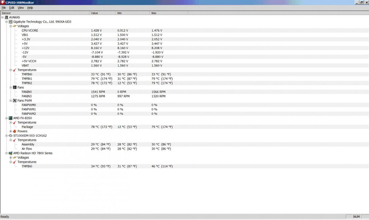Screen dimensions: 369x220
Task: Click the Radeon Voltages lightning icon
Action: [14, 157]
